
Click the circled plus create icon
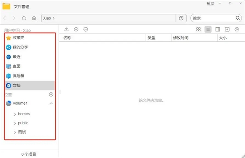[76, 29]
